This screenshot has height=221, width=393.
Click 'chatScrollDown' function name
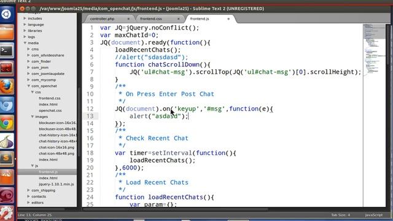[174, 64]
